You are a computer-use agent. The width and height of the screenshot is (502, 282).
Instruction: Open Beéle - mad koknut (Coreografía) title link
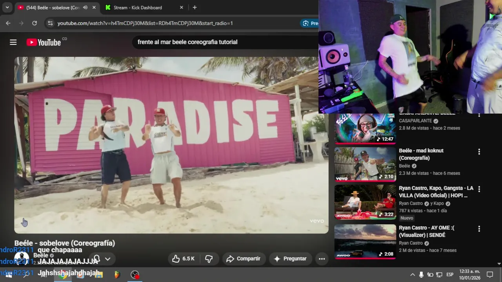(421, 154)
